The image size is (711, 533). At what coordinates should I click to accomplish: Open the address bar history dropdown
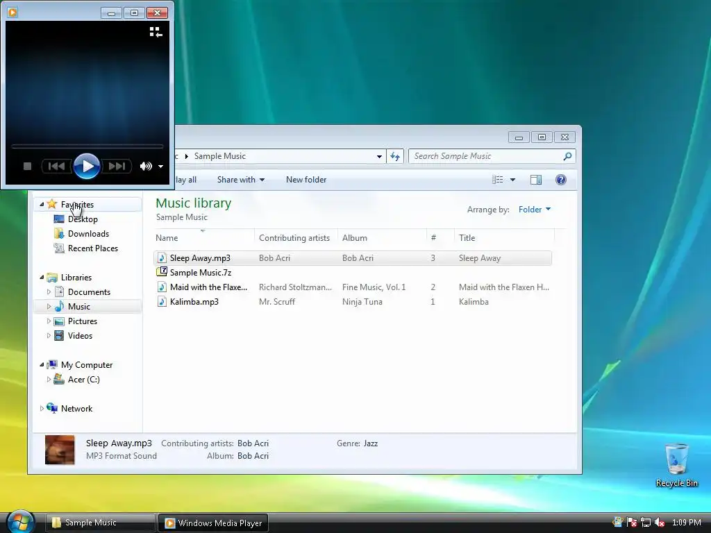pyautogui.click(x=379, y=156)
